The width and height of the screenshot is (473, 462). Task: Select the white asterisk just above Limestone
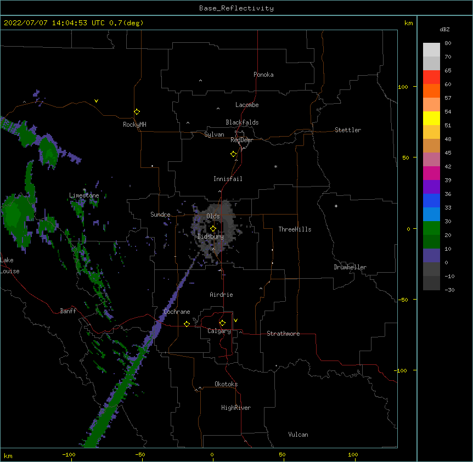click(85, 190)
